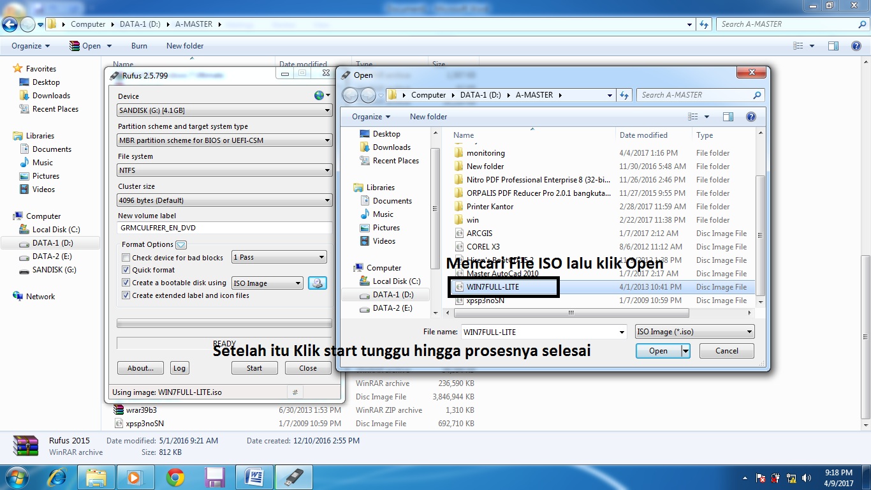Click the split arrow beside the Open button
The width and height of the screenshot is (871, 490).
click(686, 351)
